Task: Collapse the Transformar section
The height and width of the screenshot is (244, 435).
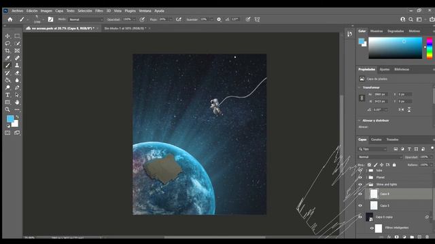Action: coord(360,87)
